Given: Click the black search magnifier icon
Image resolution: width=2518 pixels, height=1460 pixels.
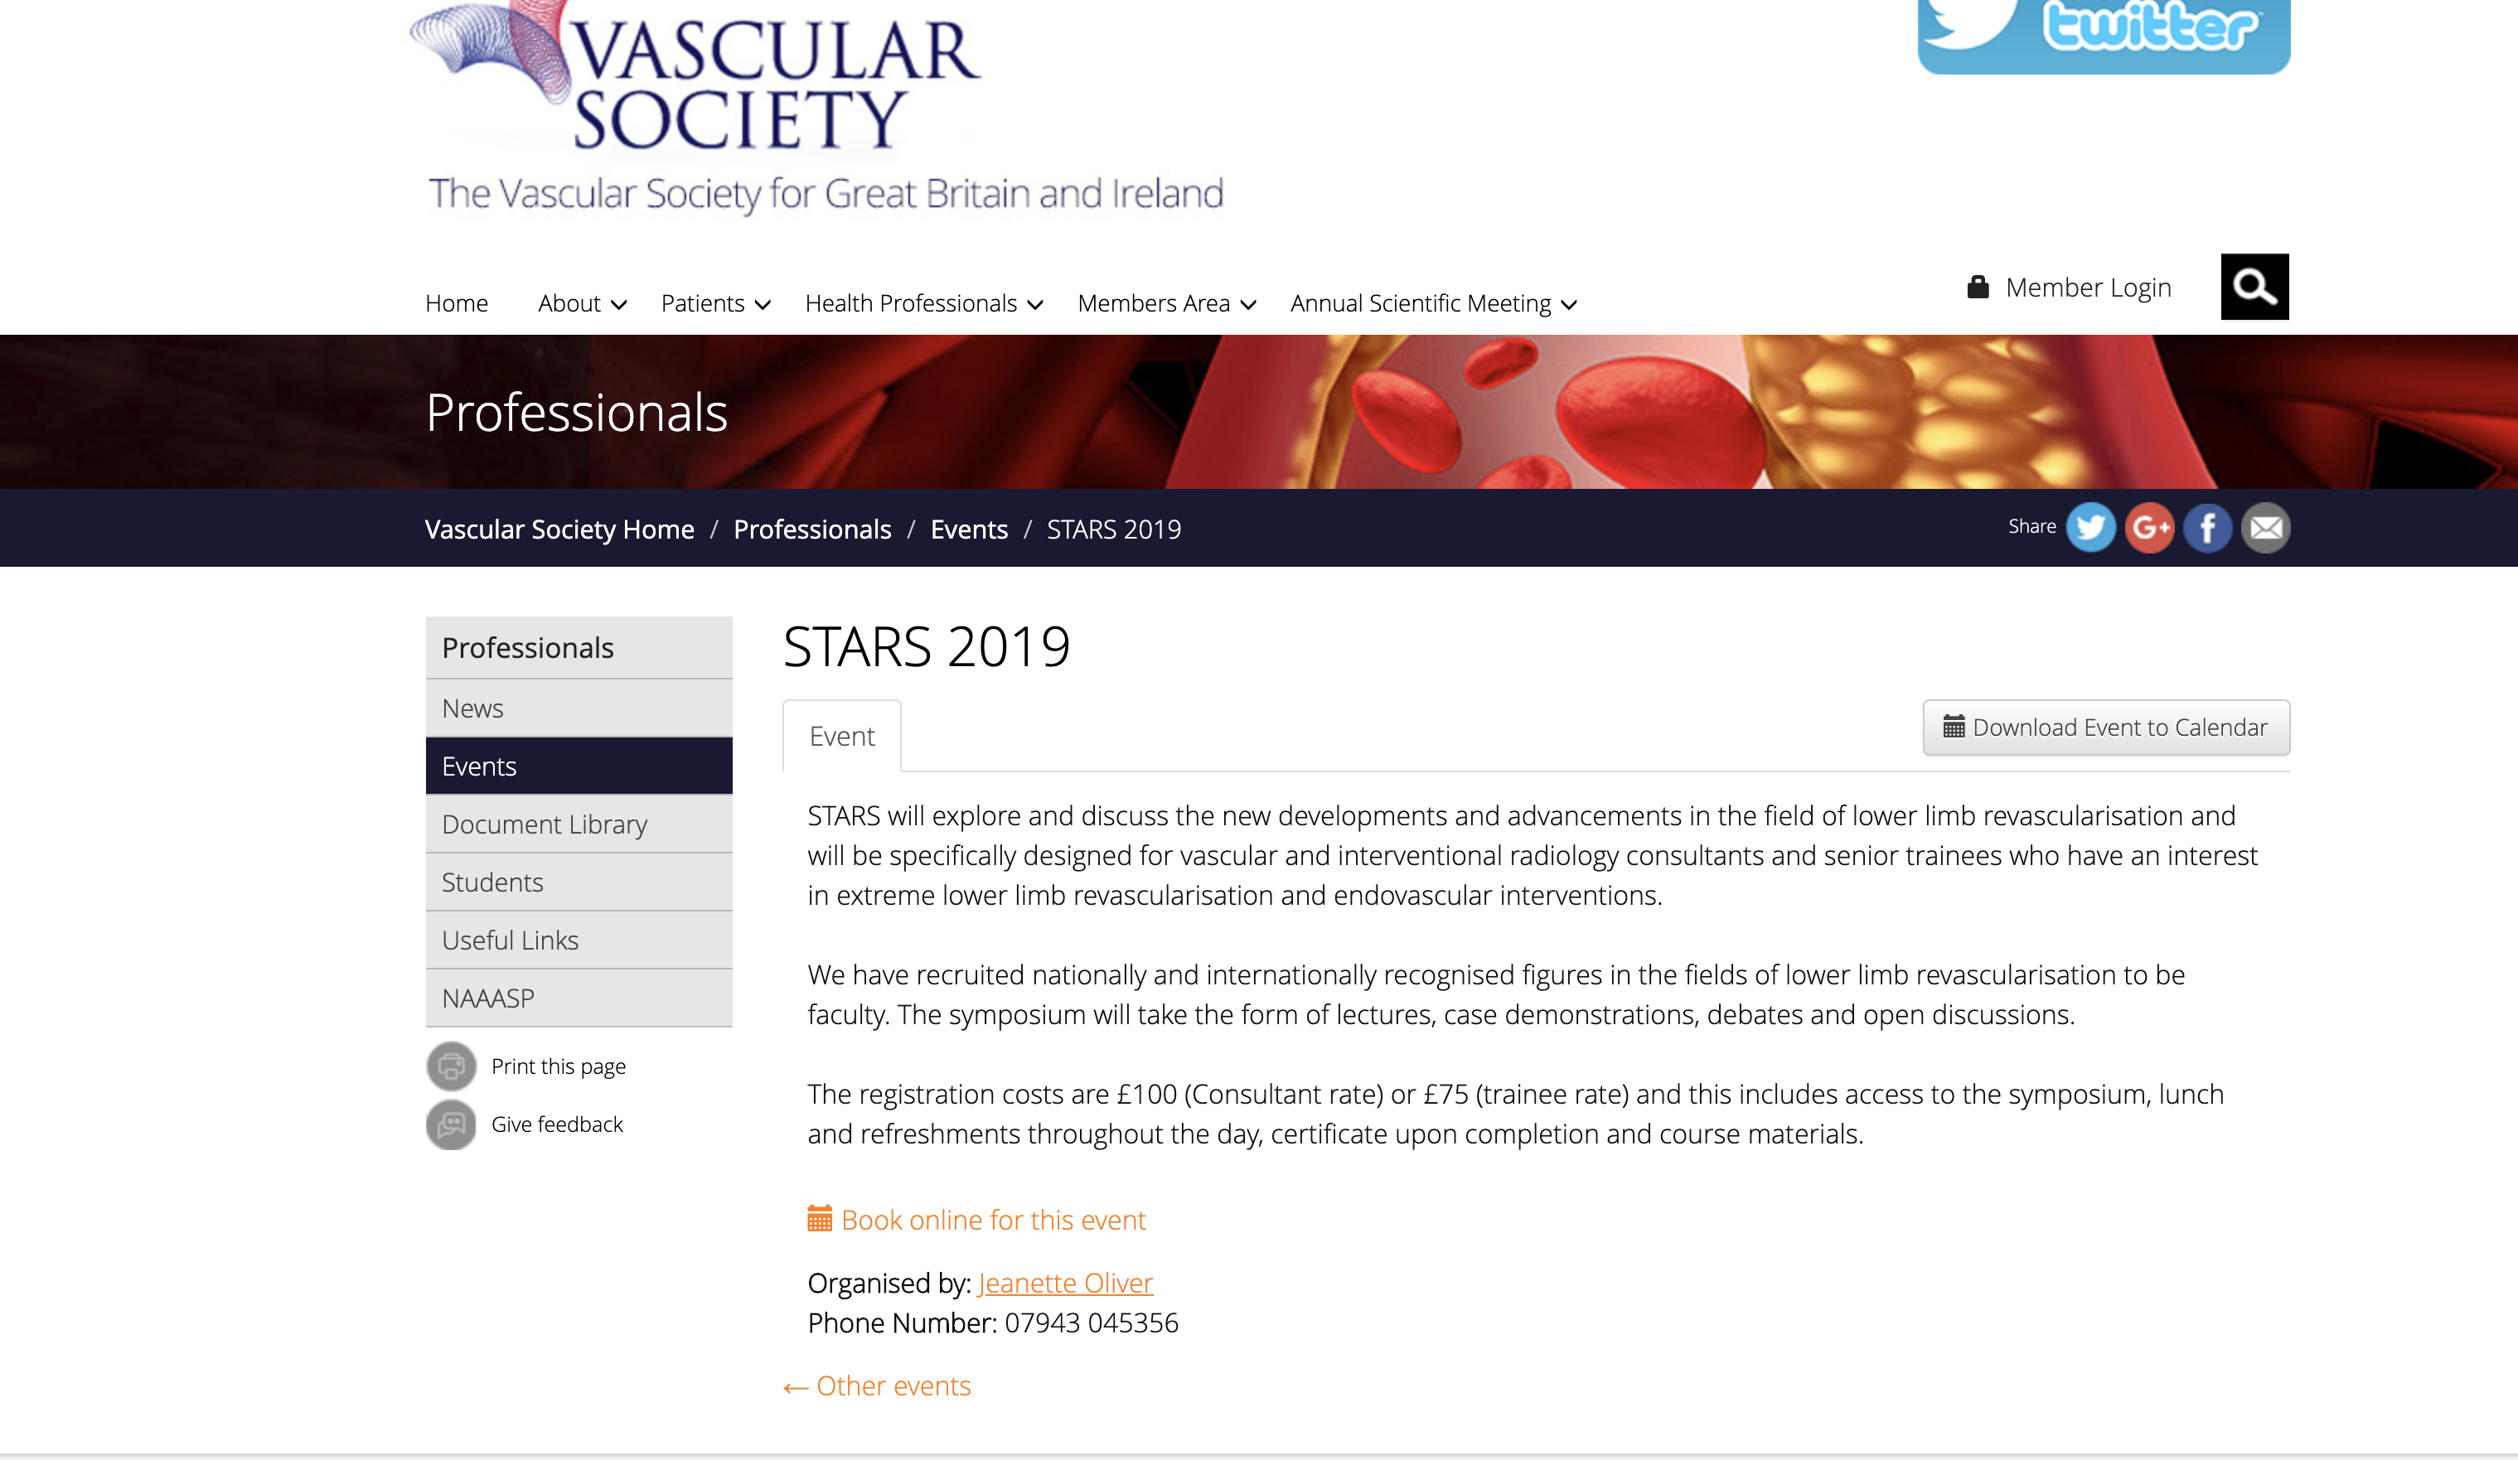Looking at the screenshot, I should (x=2254, y=288).
